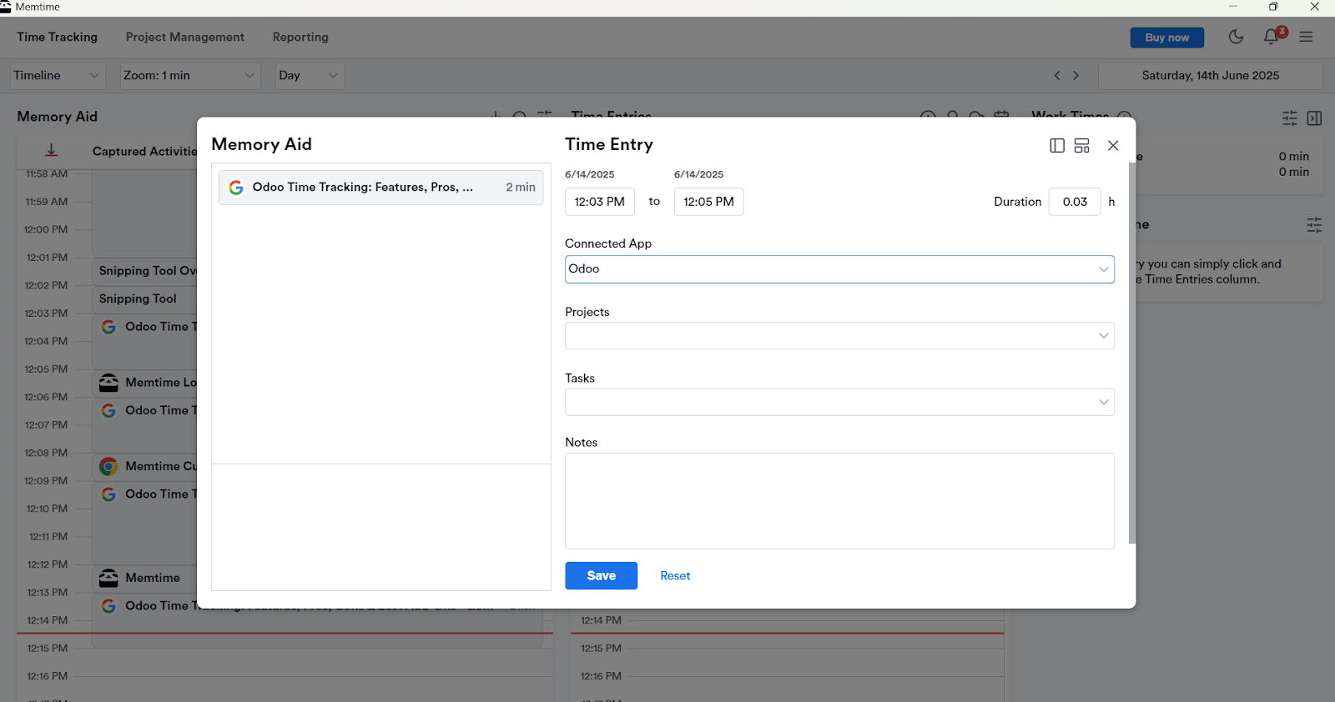1335x702 pixels.
Task: Click the Captured Activities column header
Action: [144, 151]
